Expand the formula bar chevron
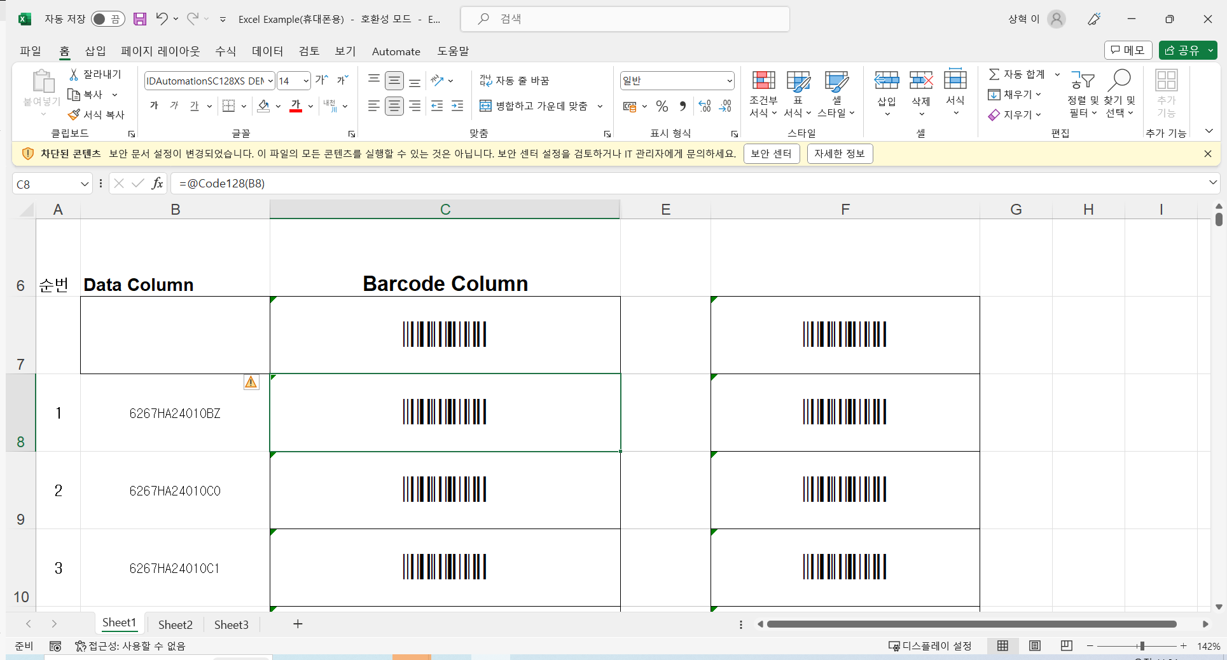 1212,183
